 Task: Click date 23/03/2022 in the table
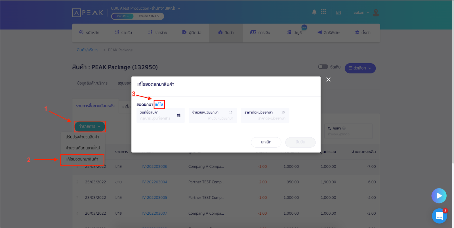click(x=95, y=198)
